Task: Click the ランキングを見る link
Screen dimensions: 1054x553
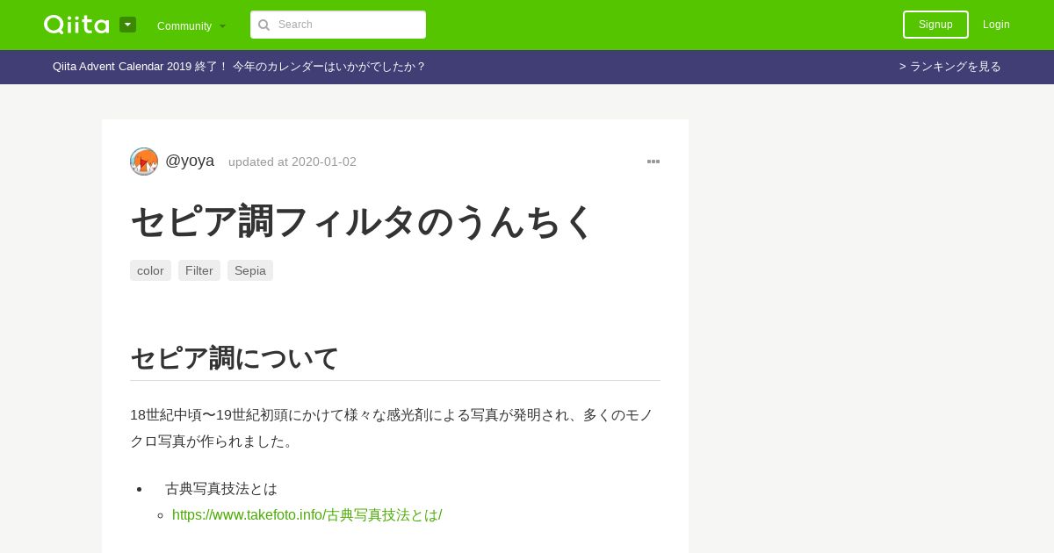Action: pyautogui.click(x=950, y=67)
